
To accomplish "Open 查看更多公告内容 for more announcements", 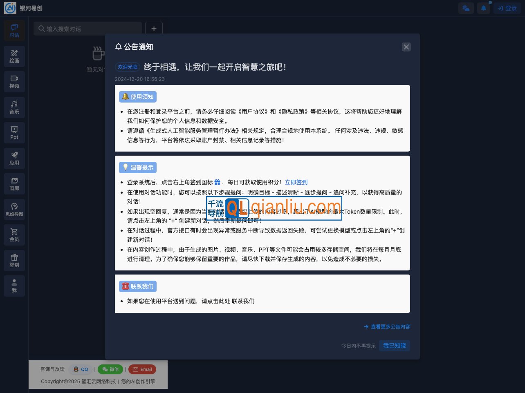I will pos(387,326).
